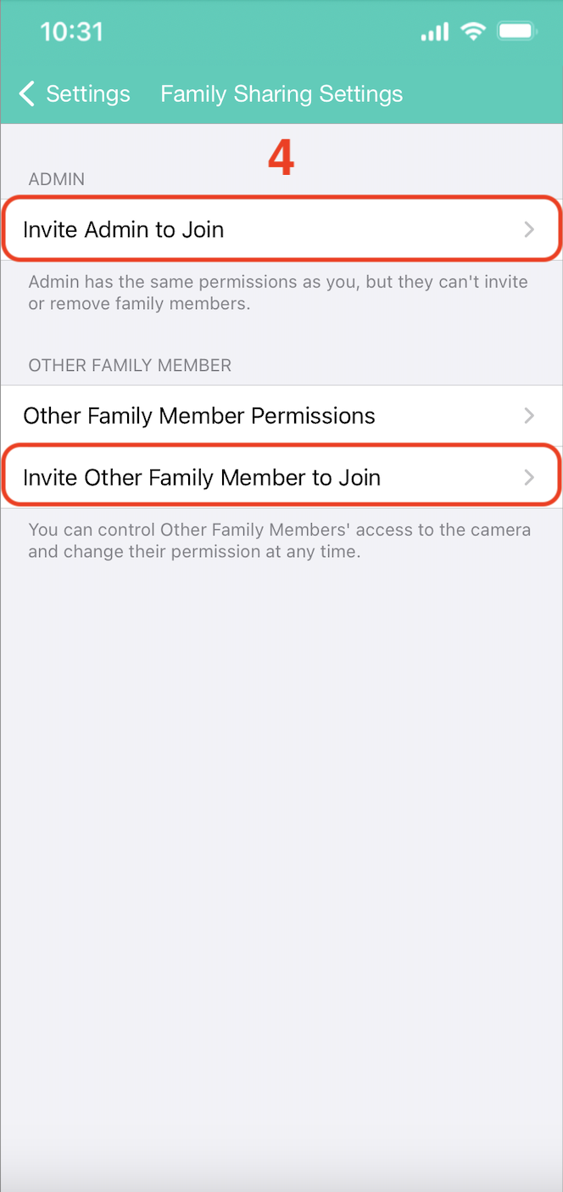563x1192 pixels.
Task: Click the chevron on Invite Admin row
Action: click(529, 229)
